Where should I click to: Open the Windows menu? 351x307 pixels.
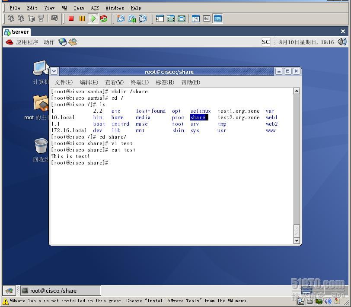tap(115, 8)
